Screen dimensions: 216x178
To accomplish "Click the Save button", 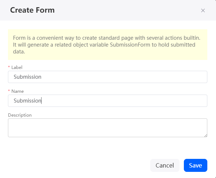I will (x=195, y=165).
